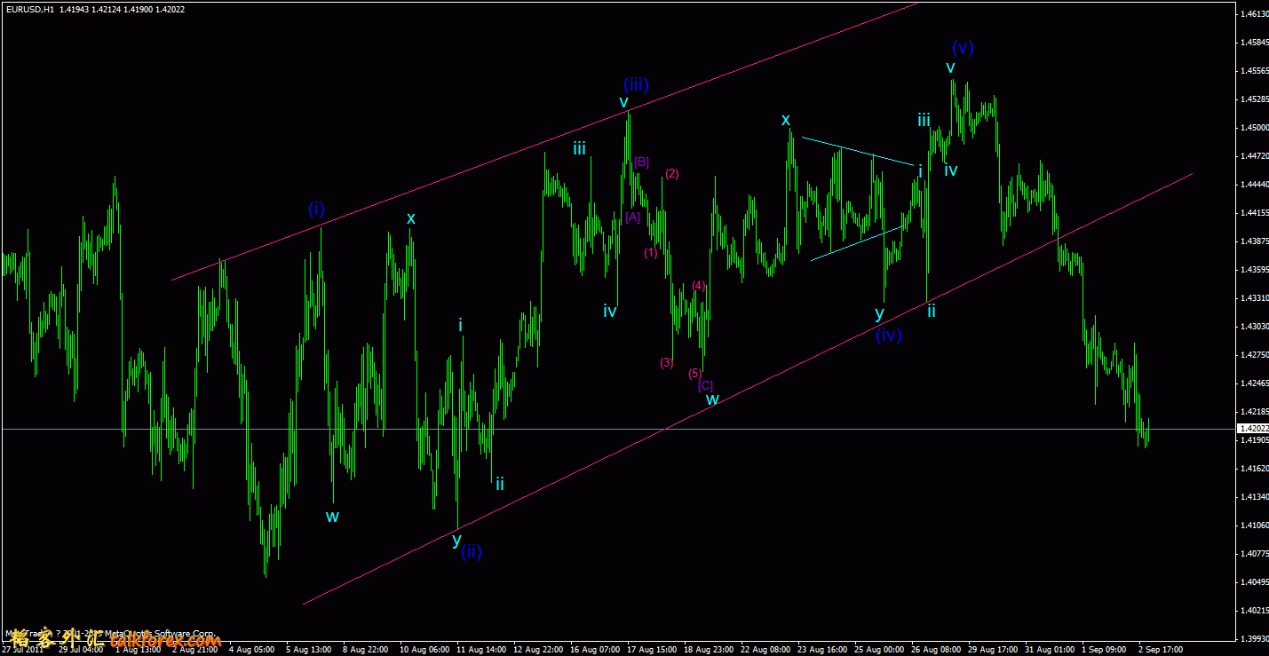Click price axis label 1.42465

[1253, 383]
